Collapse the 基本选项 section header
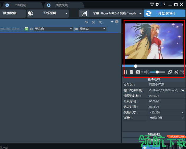 (x=154, y=79)
